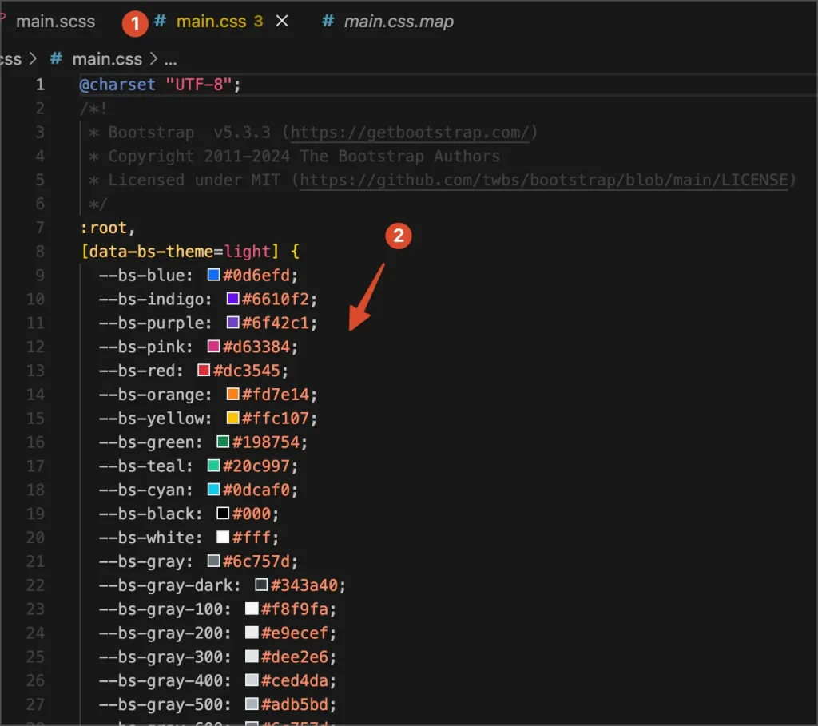Open color picker for #6610f2 indigo
The height and width of the screenshot is (726, 818).
pyautogui.click(x=233, y=299)
